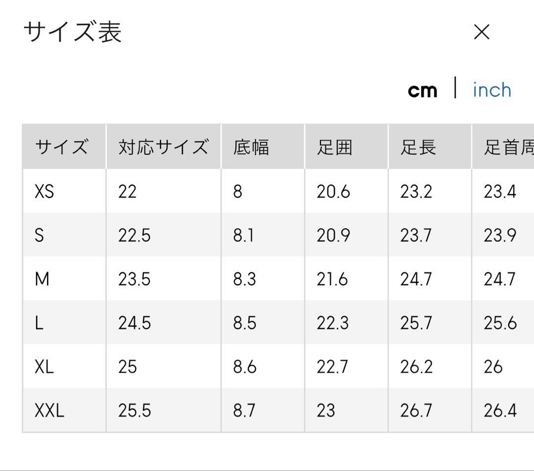Select the cm unit option

pos(422,90)
